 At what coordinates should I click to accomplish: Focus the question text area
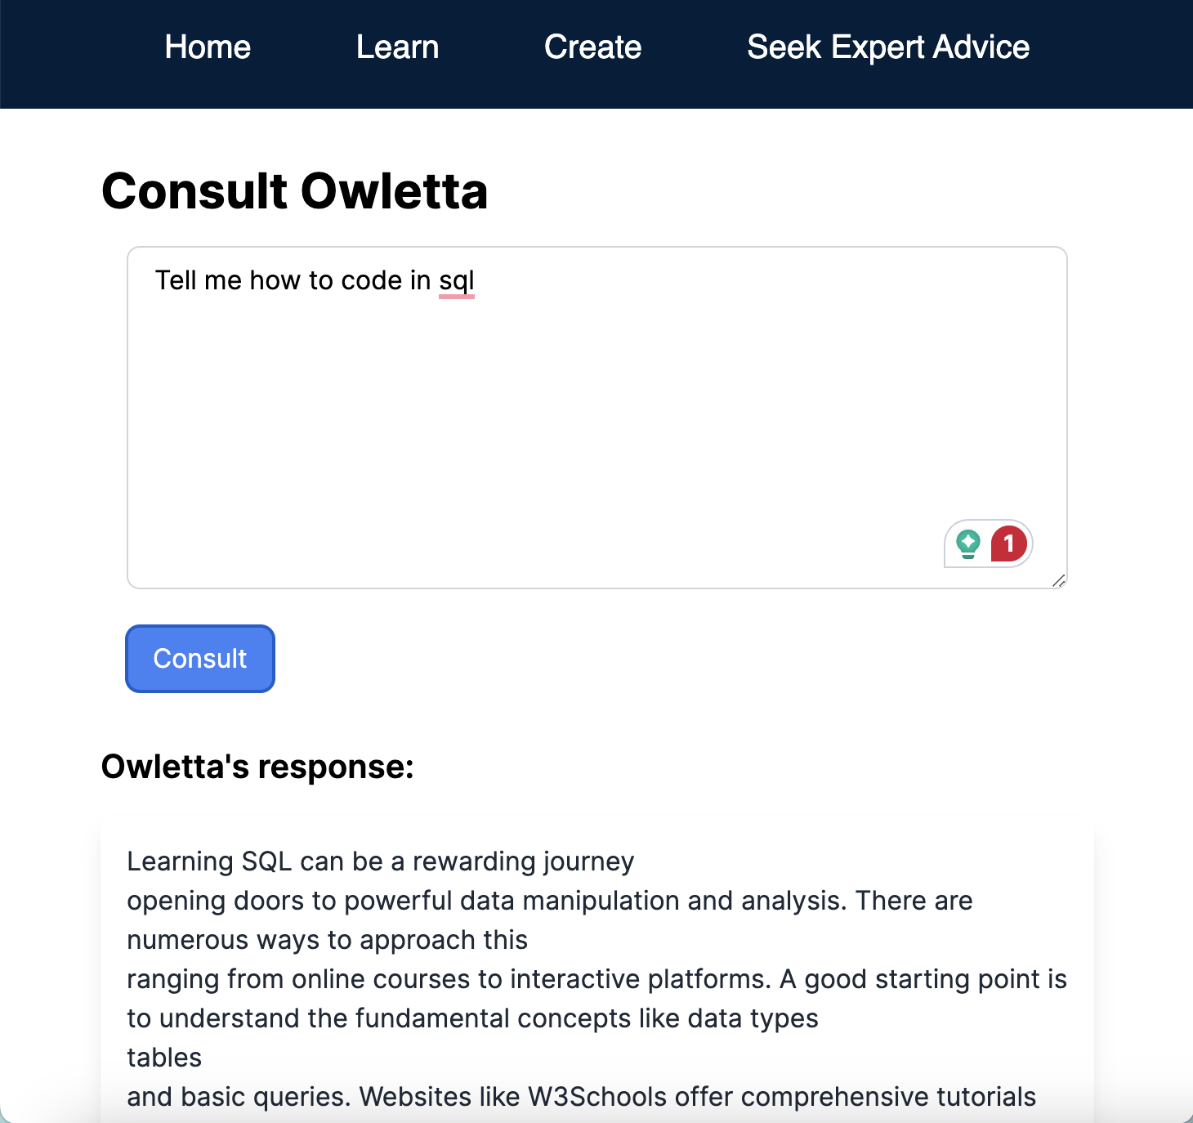[597, 418]
